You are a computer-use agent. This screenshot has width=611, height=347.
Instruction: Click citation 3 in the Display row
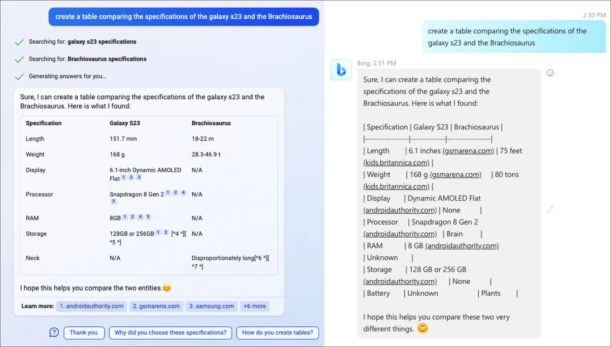(x=139, y=177)
